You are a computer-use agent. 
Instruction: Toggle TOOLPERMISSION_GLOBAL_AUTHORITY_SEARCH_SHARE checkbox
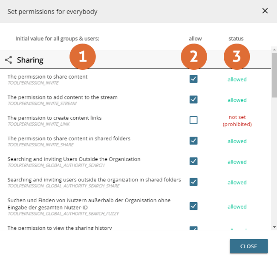(x=193, y=182)
